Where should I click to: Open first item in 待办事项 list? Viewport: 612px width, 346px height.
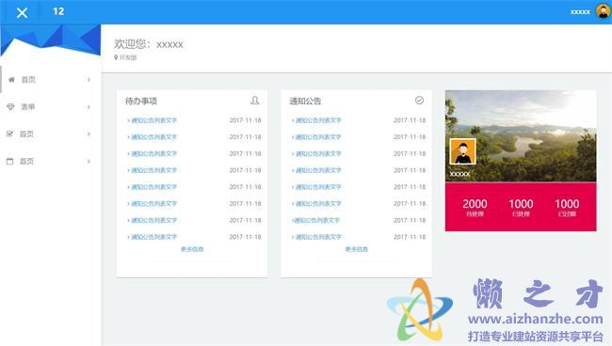(153, 120)
